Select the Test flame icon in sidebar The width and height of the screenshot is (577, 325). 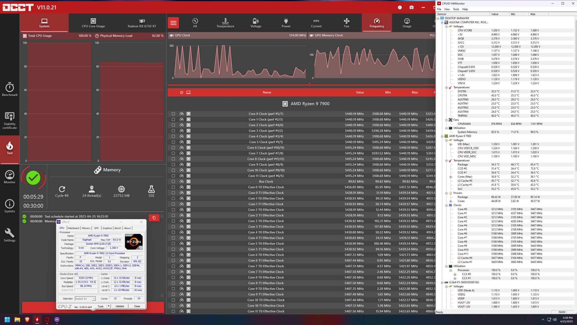point(10,148)
